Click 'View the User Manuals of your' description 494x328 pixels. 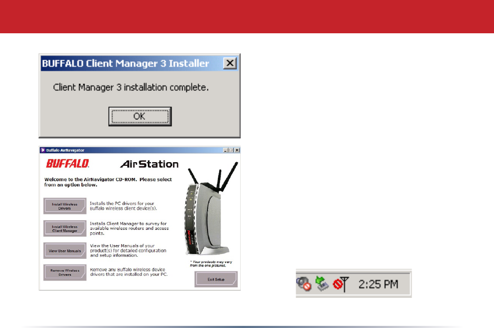pos(128,250)
